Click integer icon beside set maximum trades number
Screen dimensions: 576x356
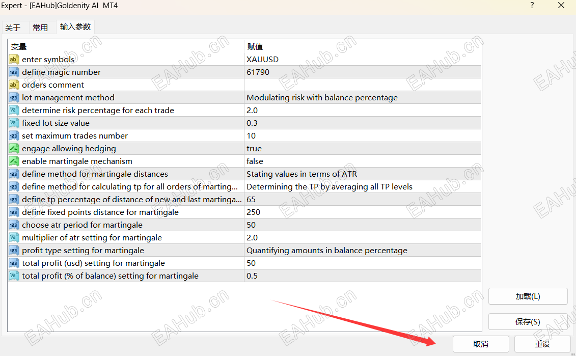tap(14, 135)
